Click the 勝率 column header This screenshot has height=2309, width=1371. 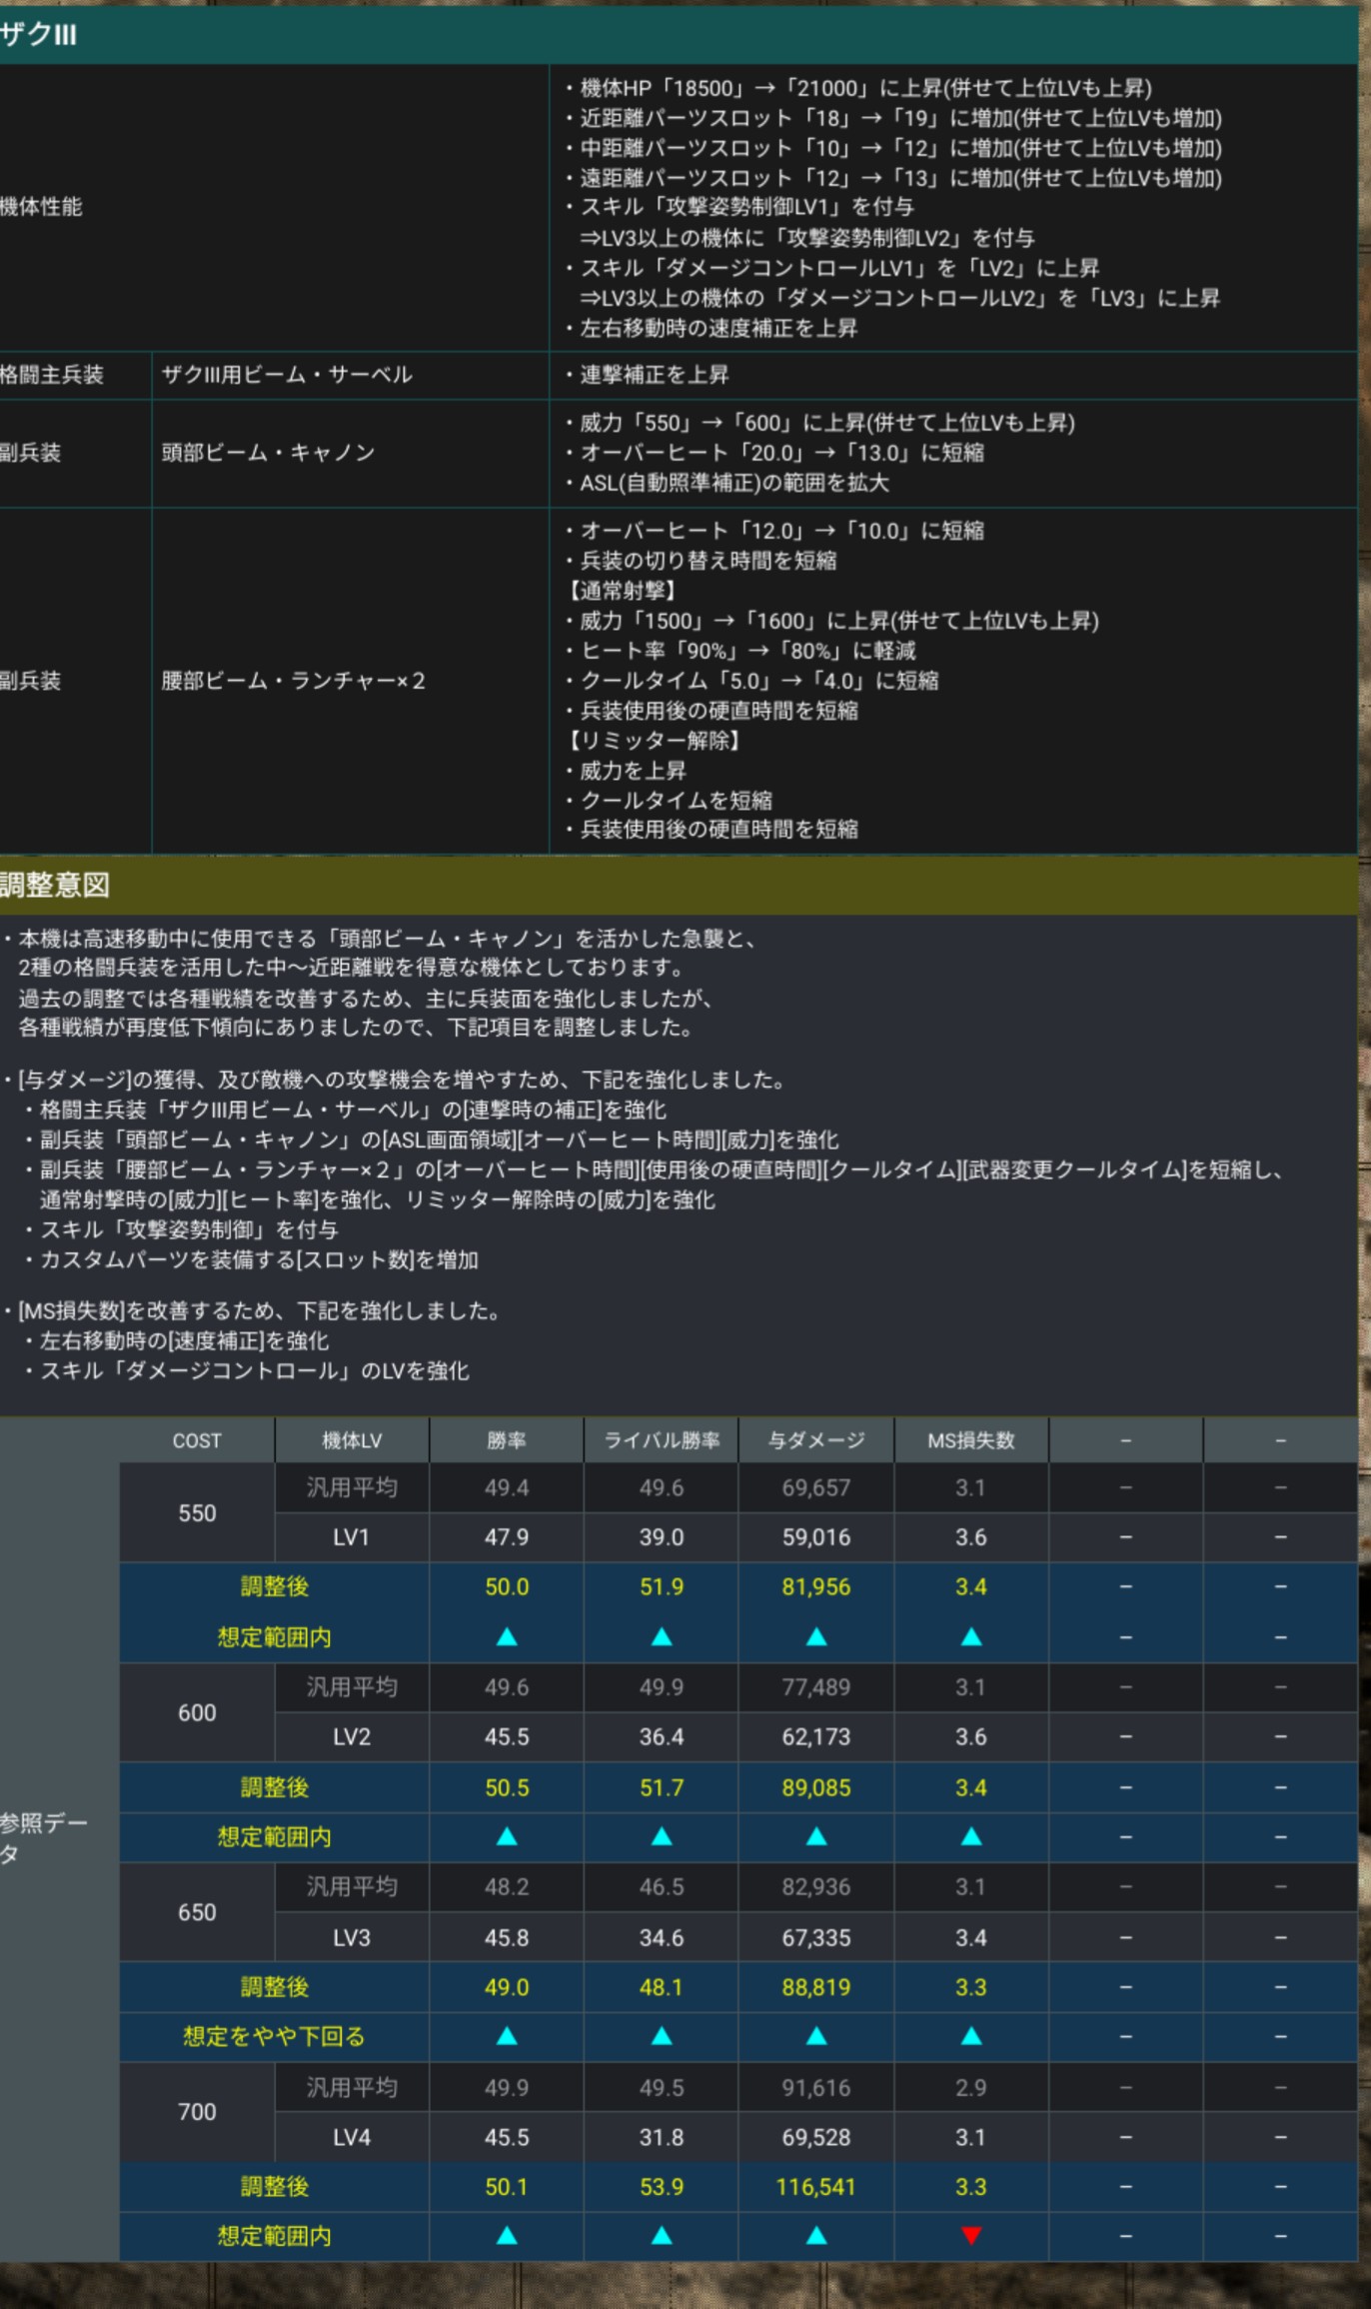(x=507, y=1440)
